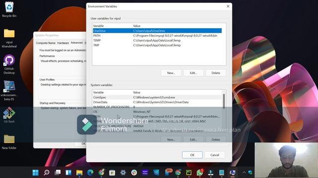Open the vokoscreen beta 05 shortcut
The image size is (318, 178).
click(x=9, y=90)
